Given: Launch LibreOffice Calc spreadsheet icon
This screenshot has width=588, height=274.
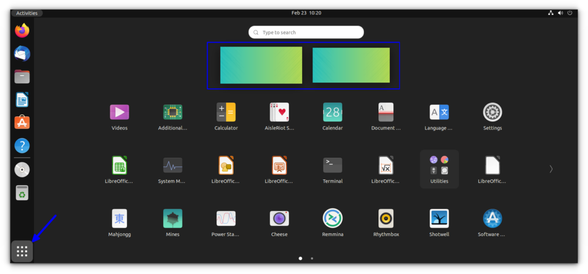Looking at the screenshot, I should pos(119,166).
